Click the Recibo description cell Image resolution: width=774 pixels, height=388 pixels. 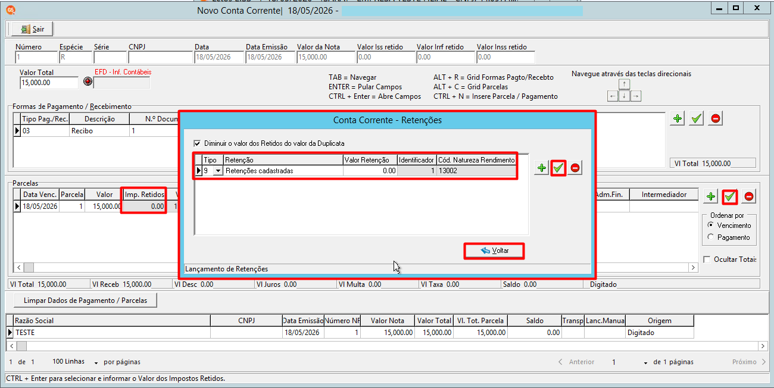98,131
